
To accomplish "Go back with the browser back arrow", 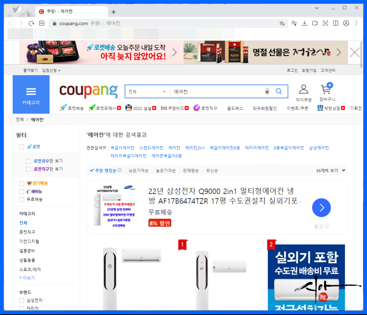I will [10, 23].
